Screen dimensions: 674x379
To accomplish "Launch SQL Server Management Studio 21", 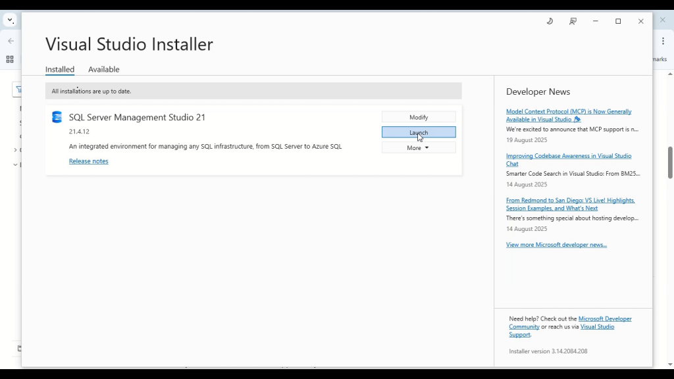I will pyautogui.click(x=419, y=132).
